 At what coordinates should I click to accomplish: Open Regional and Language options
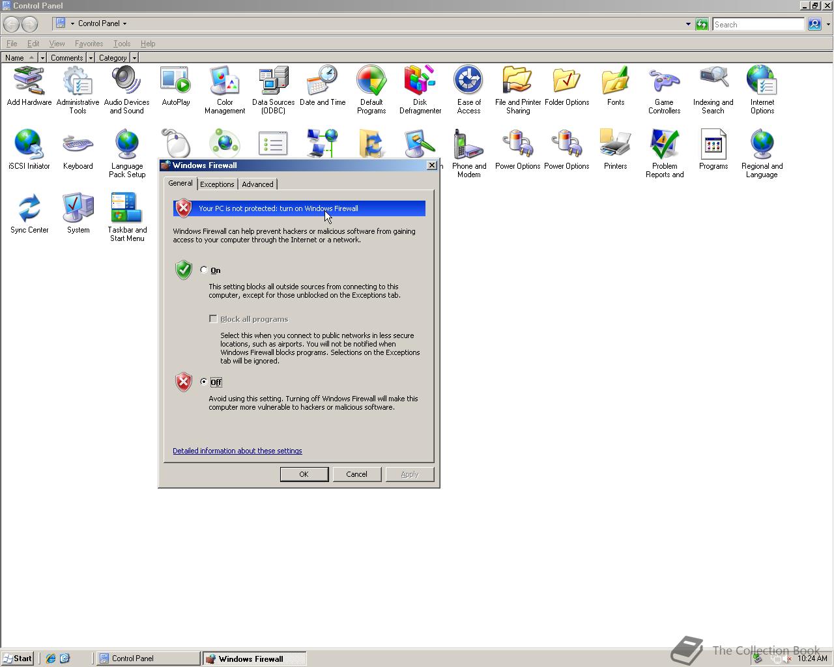(762, 154)
